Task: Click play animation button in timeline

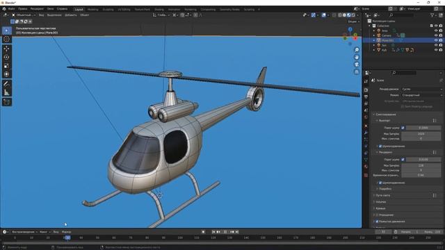Action: (x=225, y=232)
